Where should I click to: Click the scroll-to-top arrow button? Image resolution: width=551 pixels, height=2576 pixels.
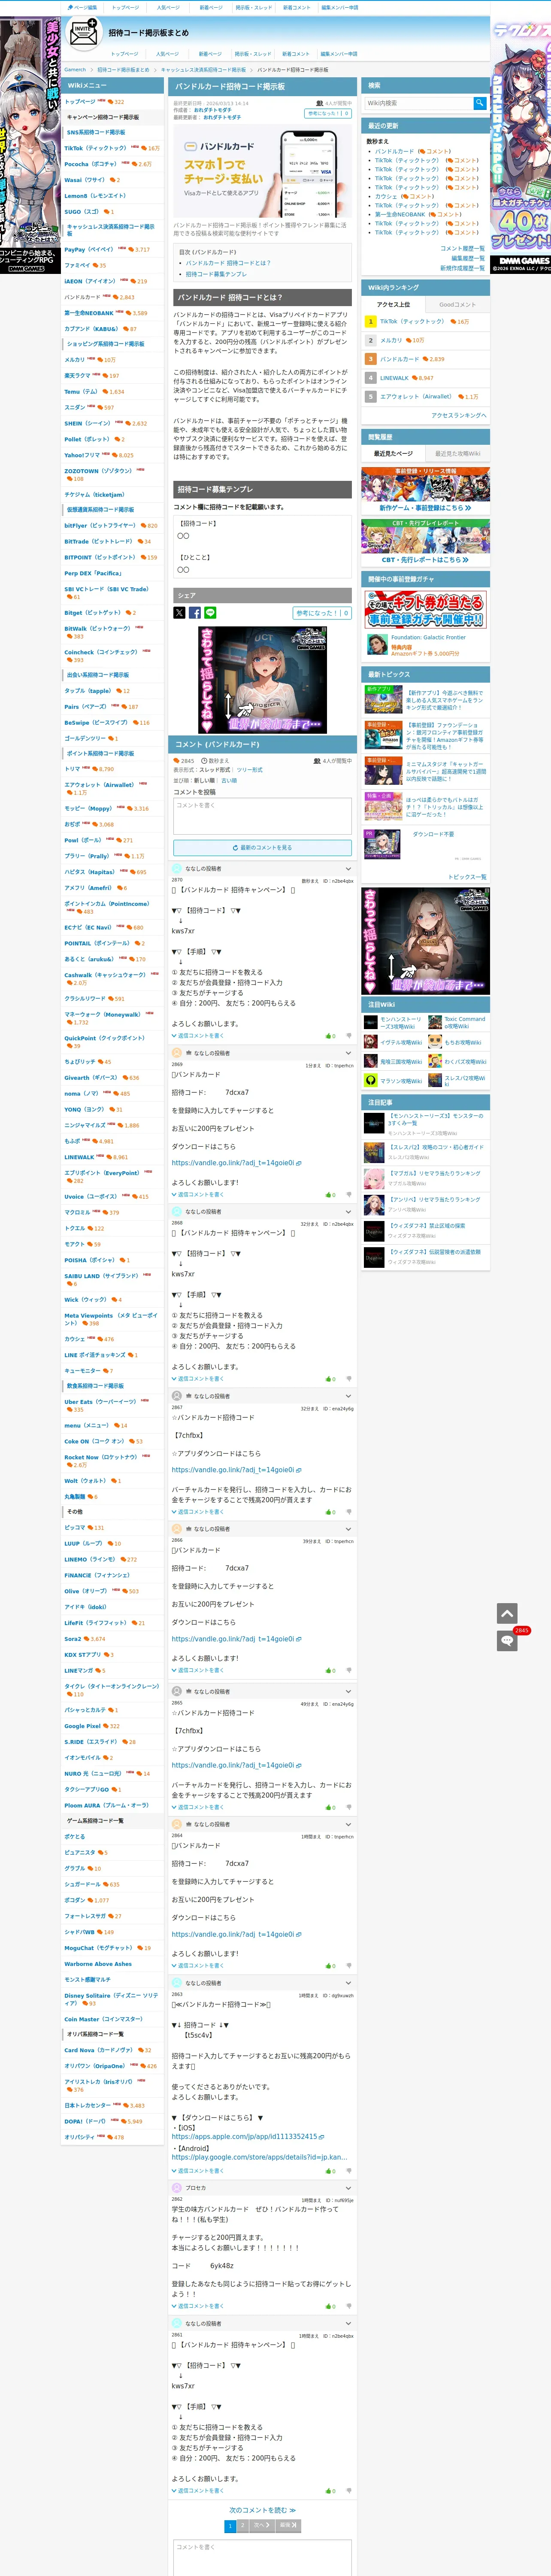point(507,1614)
